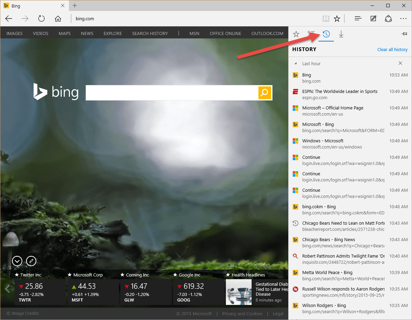Open Health Headlines news thumbnail
This screenshot has width=412, height=320.
point(239,292)
